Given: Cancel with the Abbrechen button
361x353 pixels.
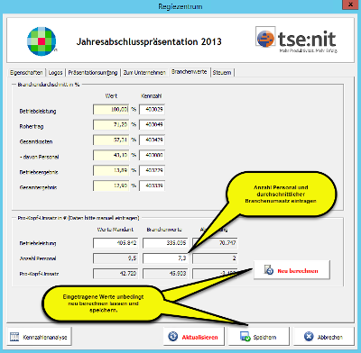Looking at the screenshot, I should point(324,337).
